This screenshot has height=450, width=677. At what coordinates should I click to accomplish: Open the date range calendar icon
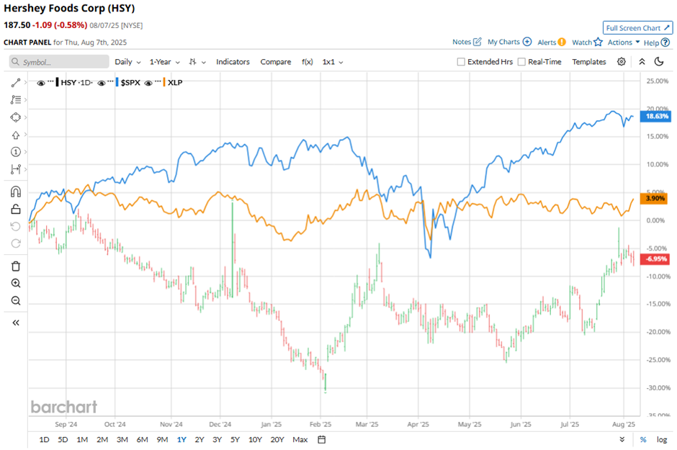(322, 440)
